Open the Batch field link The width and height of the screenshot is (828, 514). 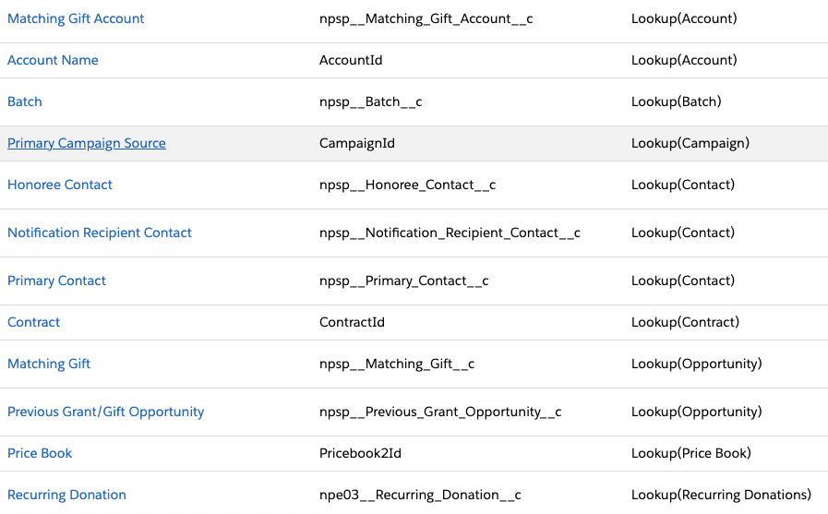tap(25, 102)
